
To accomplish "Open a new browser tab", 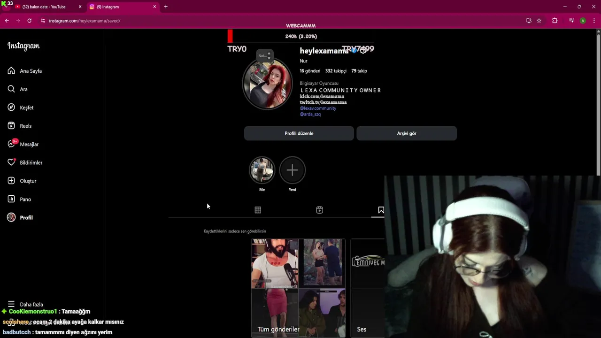I will tap(166, 7).
